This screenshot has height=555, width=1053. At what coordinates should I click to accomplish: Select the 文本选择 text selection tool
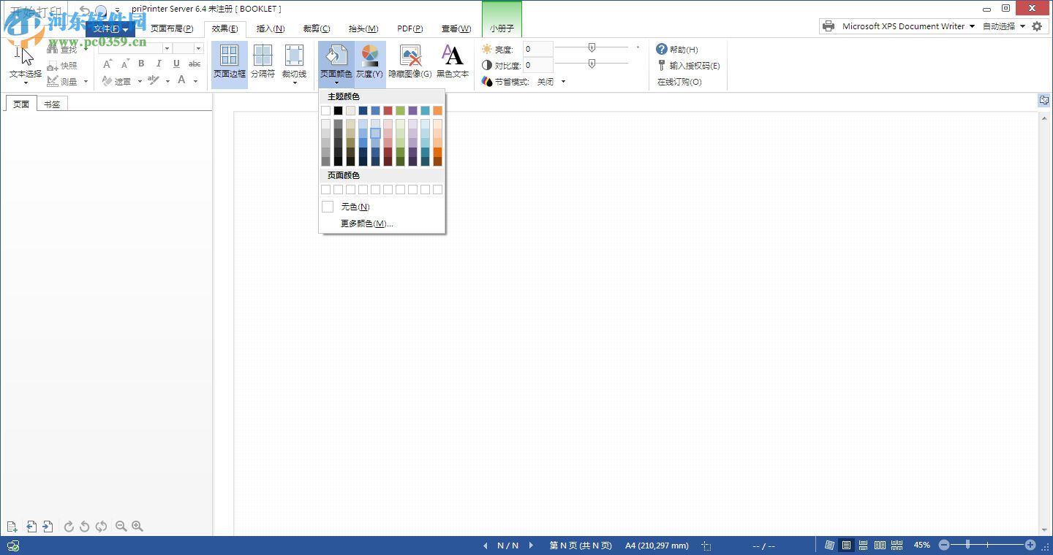click(23, 64)
